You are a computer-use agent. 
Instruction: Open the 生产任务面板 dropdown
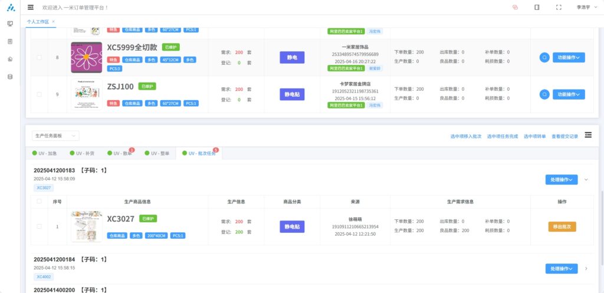(55, 136)
